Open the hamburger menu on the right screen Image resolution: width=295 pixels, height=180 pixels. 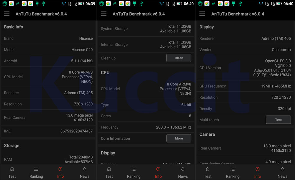pos(202,14)
